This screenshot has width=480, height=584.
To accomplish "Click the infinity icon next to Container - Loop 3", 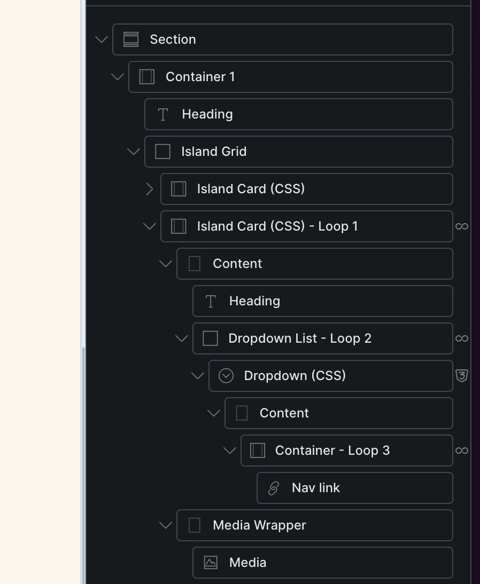I will coord(462,451).
